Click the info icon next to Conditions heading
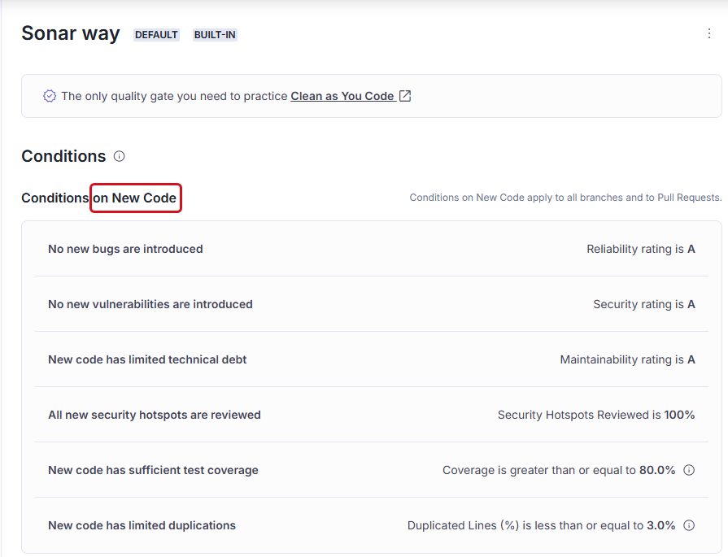728x557 pixels. 120,156
